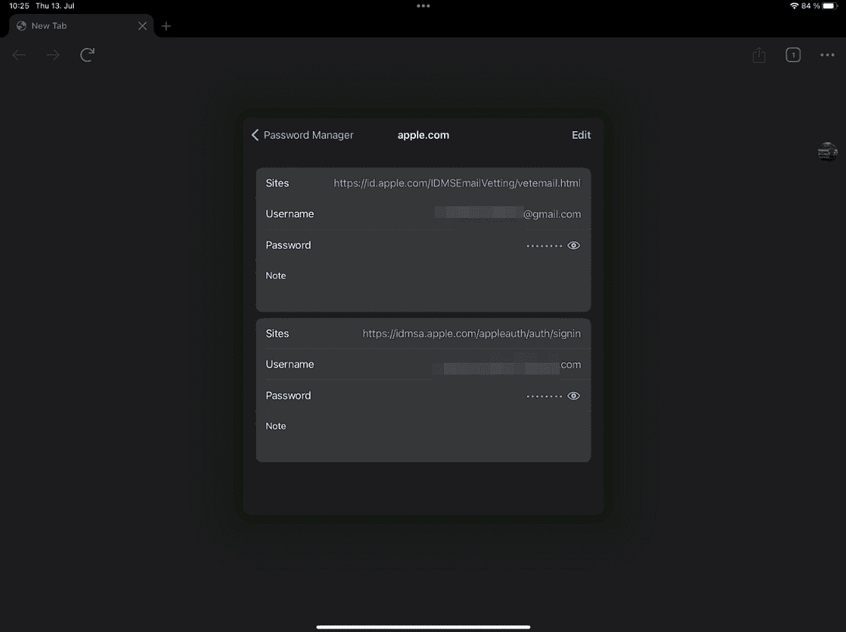Reveal password for id.apple.com entry
This screenshot has height=632, width=846.
(574, 245)
